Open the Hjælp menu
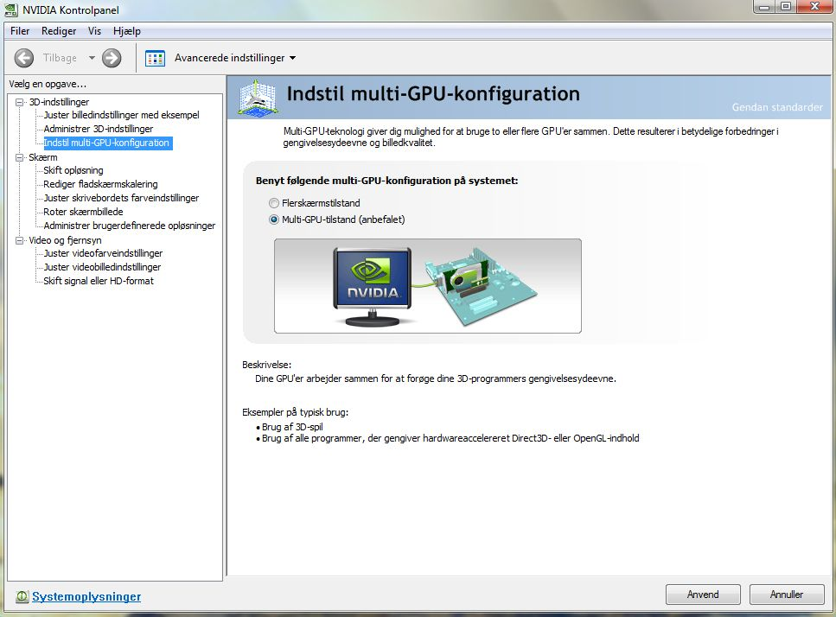Screen dimensions: 836x617 [x=127, y=31]
